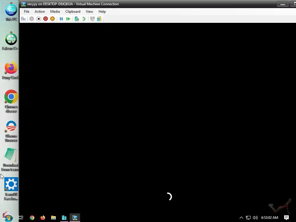The height and width of the screenshot is (222, 296).
Task: Open the Action menu
Action: point(40,12)
